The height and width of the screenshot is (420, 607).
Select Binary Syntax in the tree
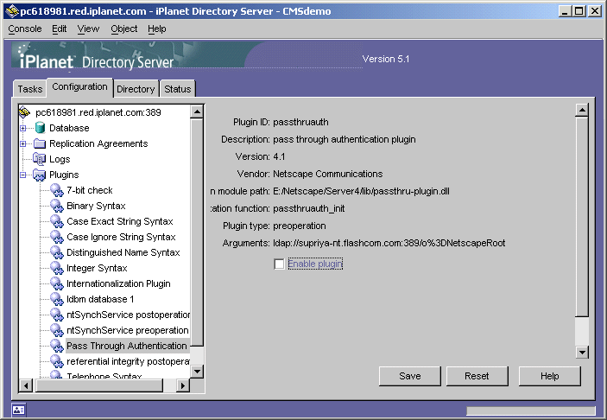(x=96, y=206)
